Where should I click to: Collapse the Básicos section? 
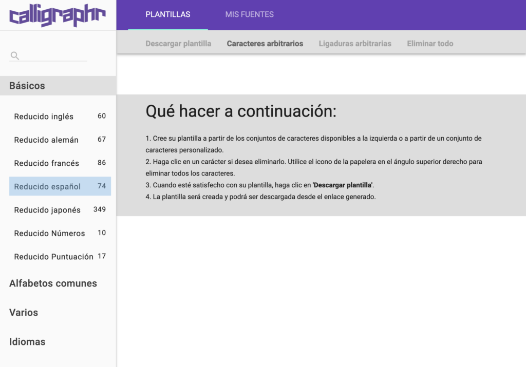pos(27,86)
